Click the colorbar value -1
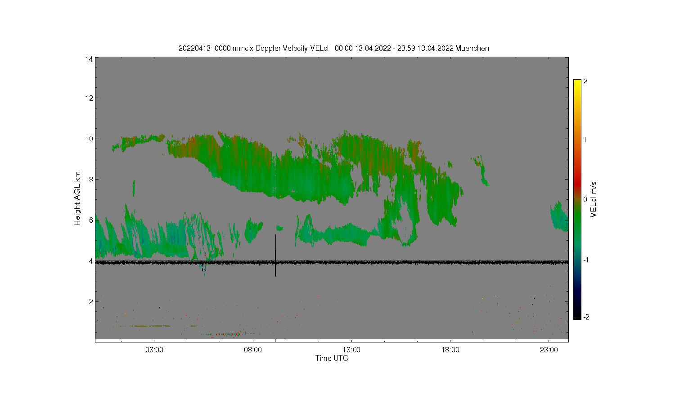Image resolution: width=675 pixels, height=405 pixels. (x=585, y=260)
